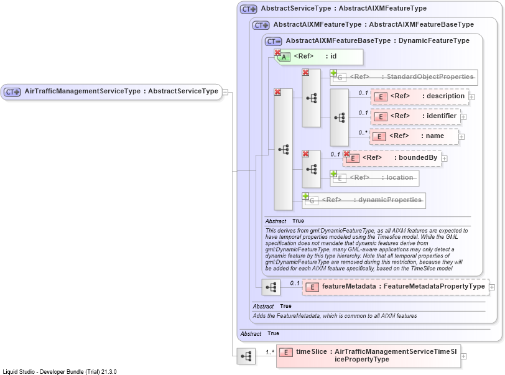Select the boundedBy element reference
The height and width of the screenshot is (375, 505).
click(x=392, y=158)
